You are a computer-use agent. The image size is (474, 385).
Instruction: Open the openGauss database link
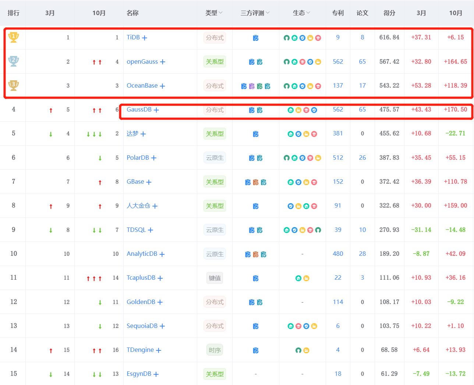142,61
